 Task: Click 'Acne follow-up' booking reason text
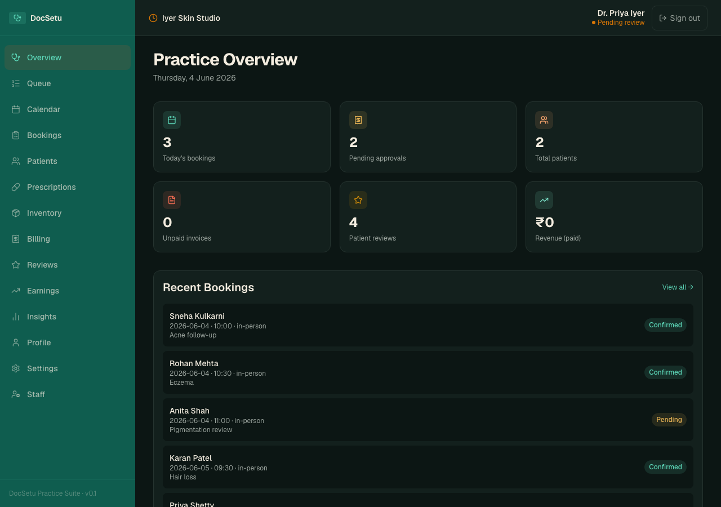tap(193, 335)
